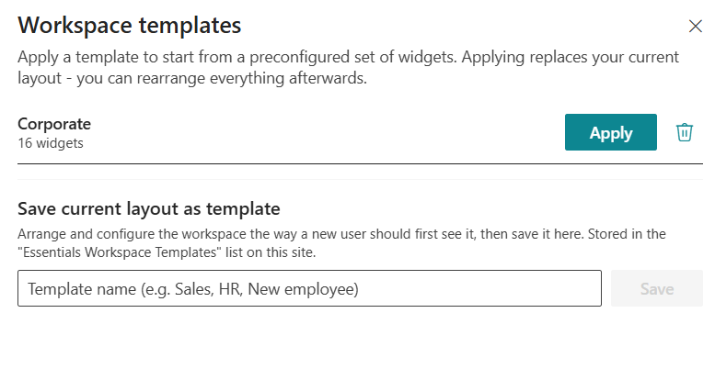Focus the Template name input field
Viewport: 715px width, 369px height.
tap(309, 288)
